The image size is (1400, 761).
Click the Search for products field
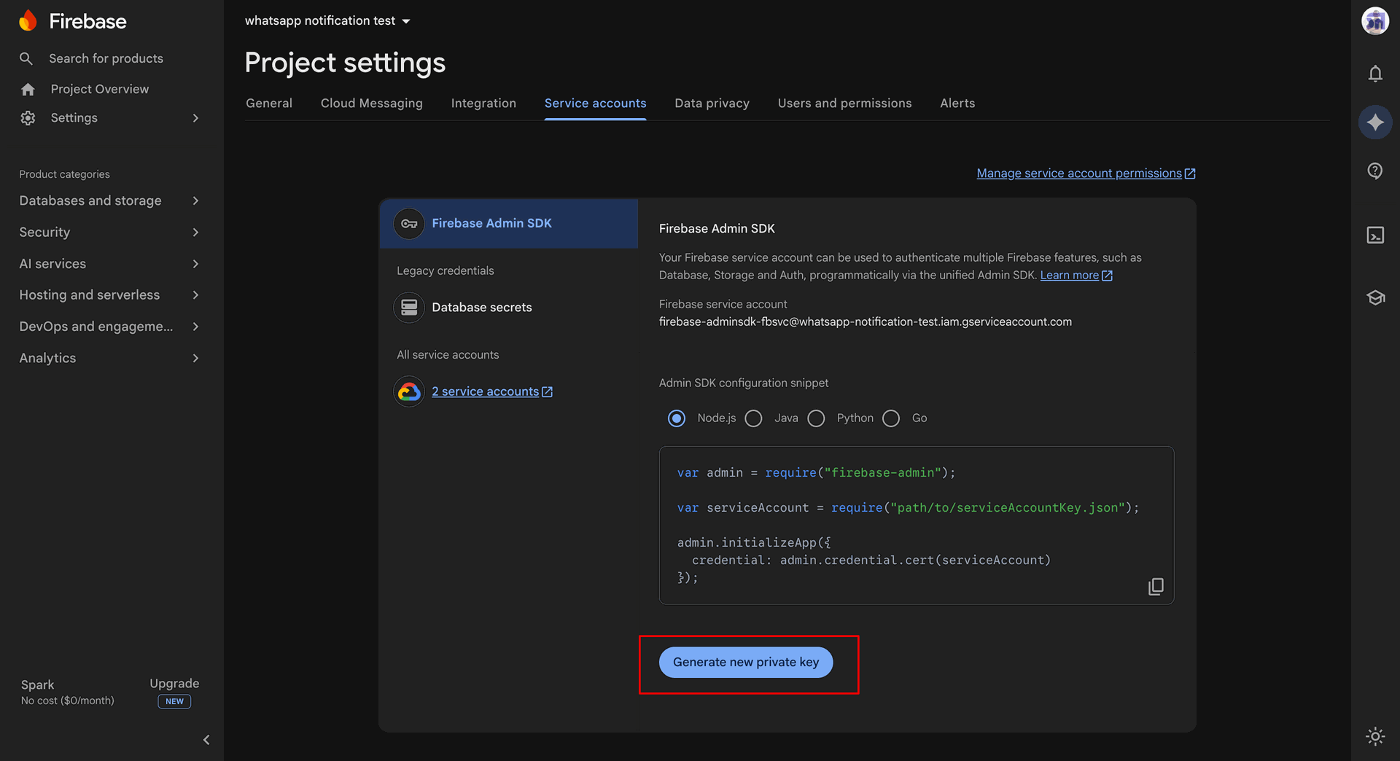106,58
